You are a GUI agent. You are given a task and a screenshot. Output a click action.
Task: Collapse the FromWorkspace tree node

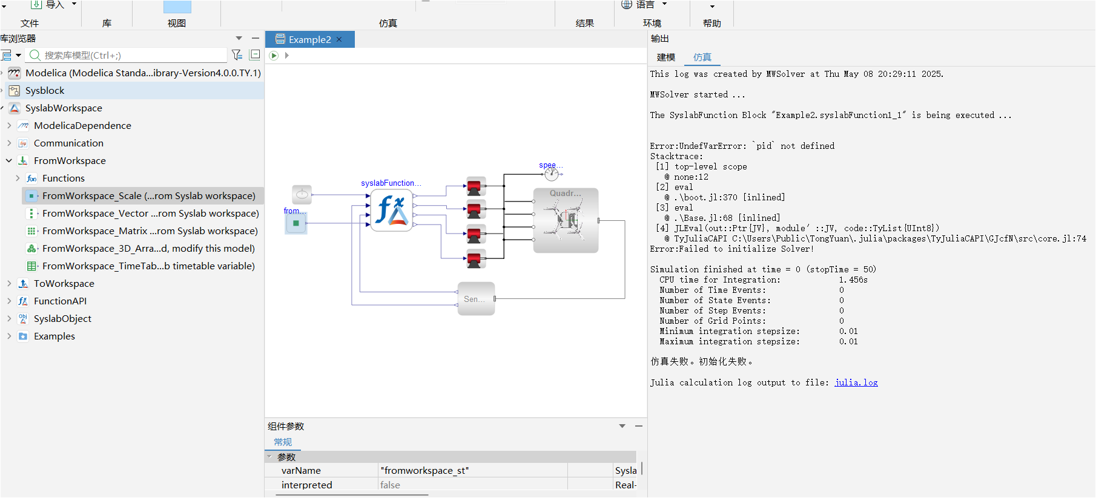pos(9,160)
